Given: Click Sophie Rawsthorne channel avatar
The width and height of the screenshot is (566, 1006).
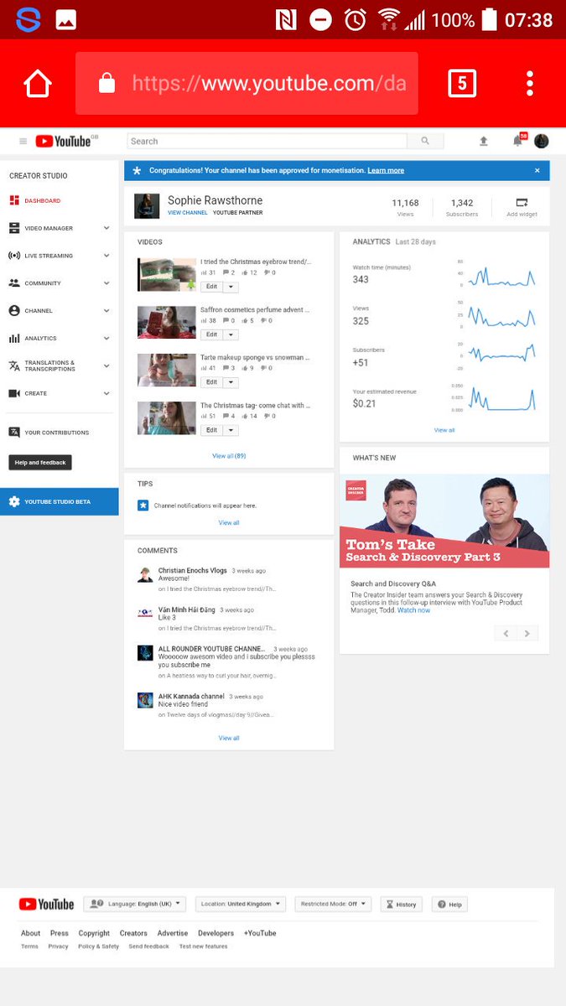Looking at the screenshot, I should pos(147,206).
